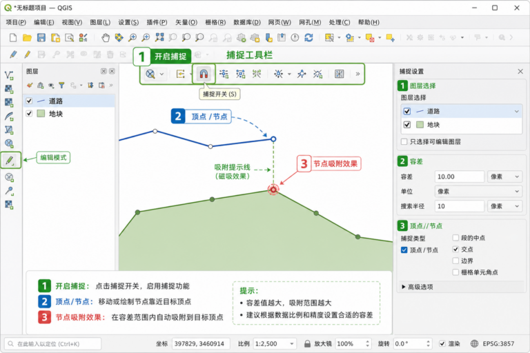
Task: Toggle 道路 checkbox in snapping settings panel
Action: (407, 111)
